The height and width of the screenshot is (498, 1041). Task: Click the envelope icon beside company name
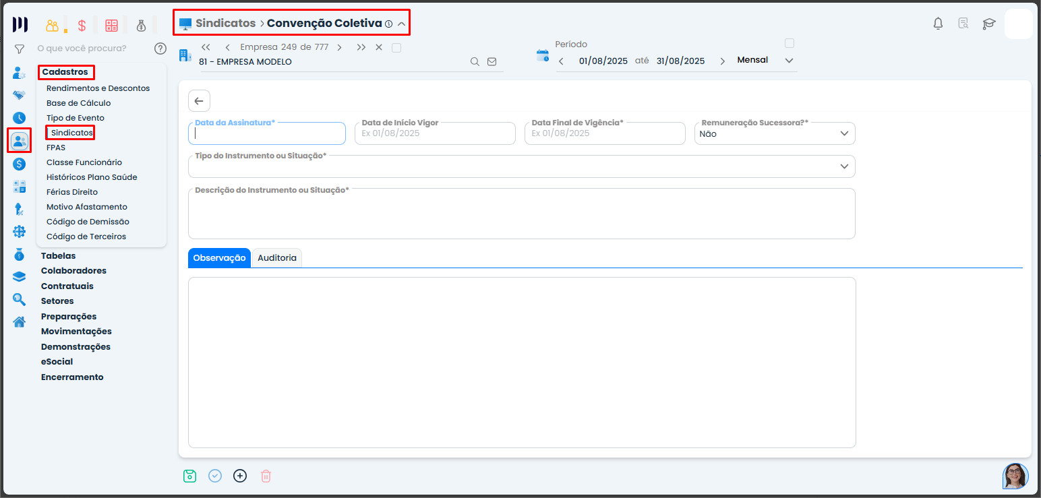click(x=492, y=61)
